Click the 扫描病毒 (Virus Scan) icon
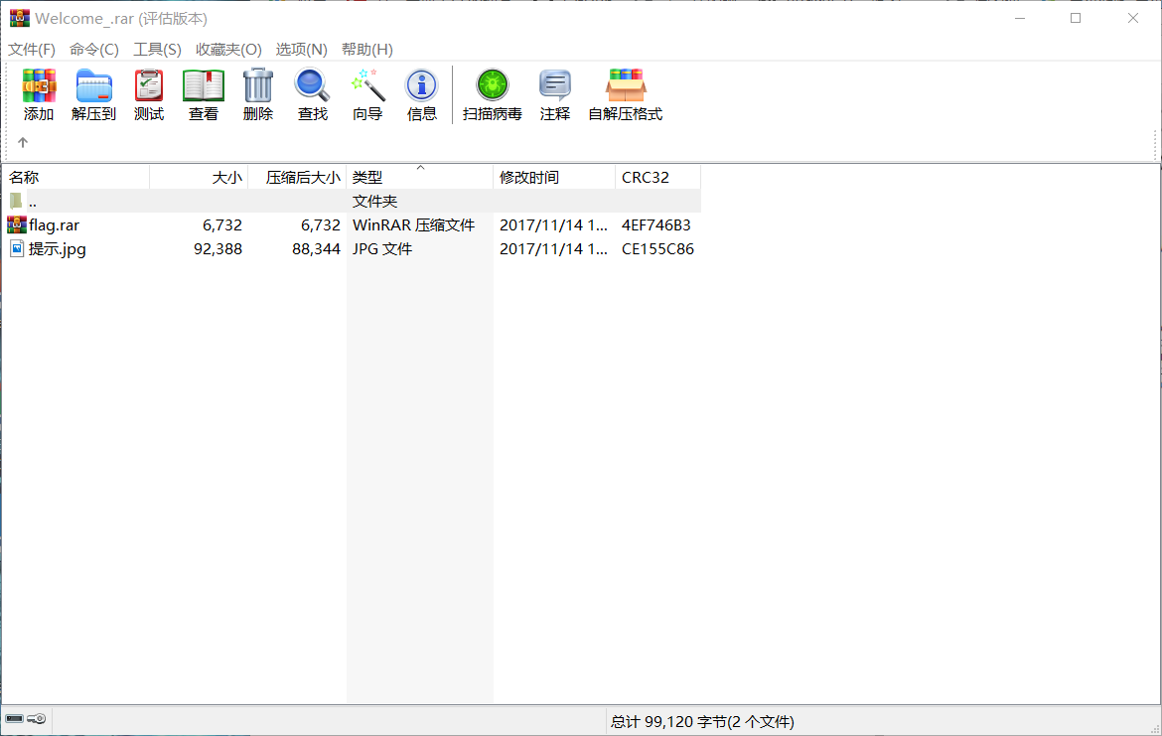The height and width of the screenshot is (736, 1162). pos(492,86)
